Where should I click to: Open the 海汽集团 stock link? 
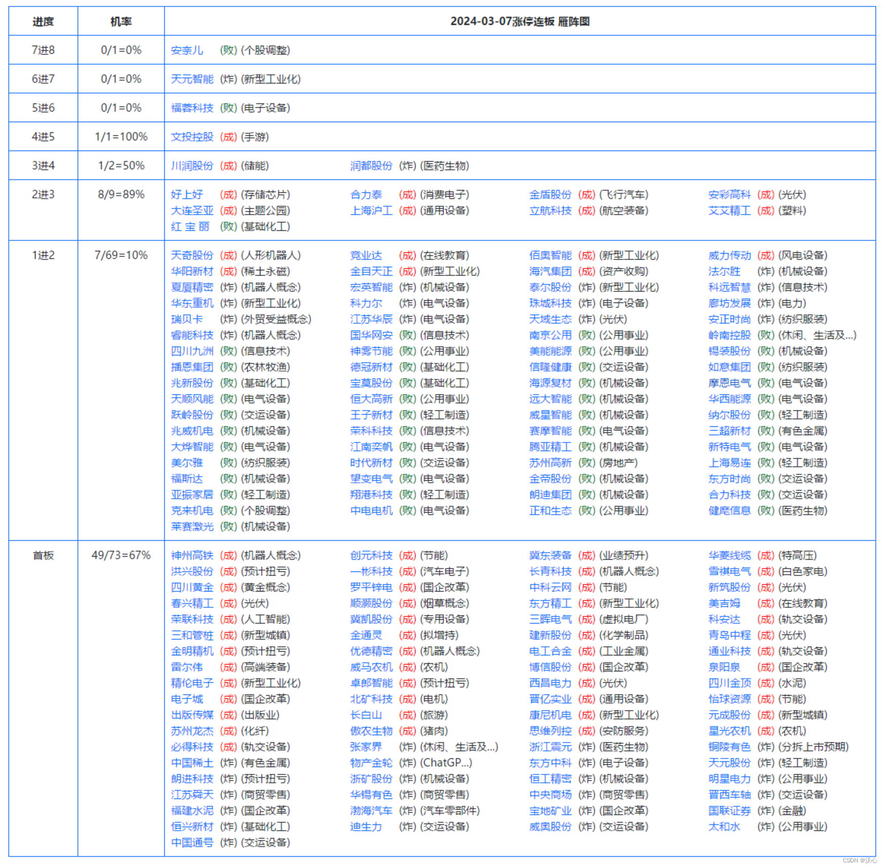tap(550, 271)
